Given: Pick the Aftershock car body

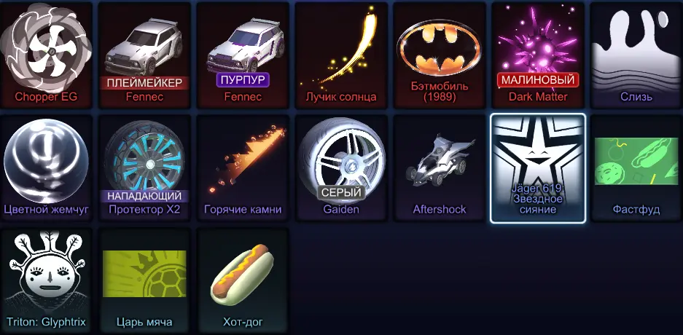Looking at the screenshot, I should click(x=440, y=168).
